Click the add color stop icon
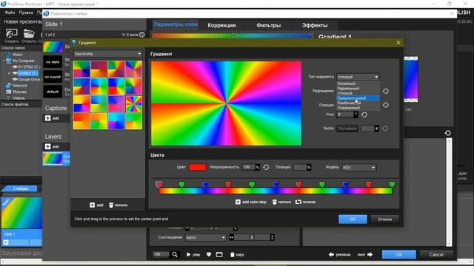474x266 pixels. [x=238, y=202]
